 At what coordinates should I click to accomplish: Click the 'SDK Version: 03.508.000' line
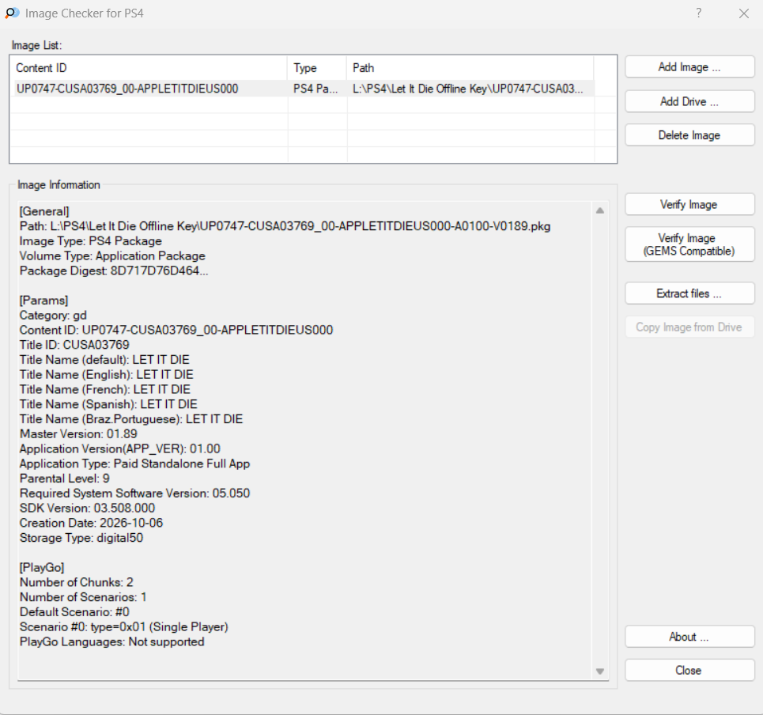tap(88, 508)
